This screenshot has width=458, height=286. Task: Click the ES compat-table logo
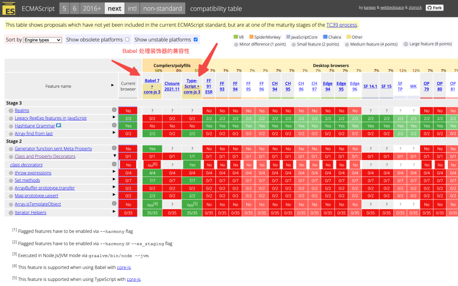[x=9, y=9]
